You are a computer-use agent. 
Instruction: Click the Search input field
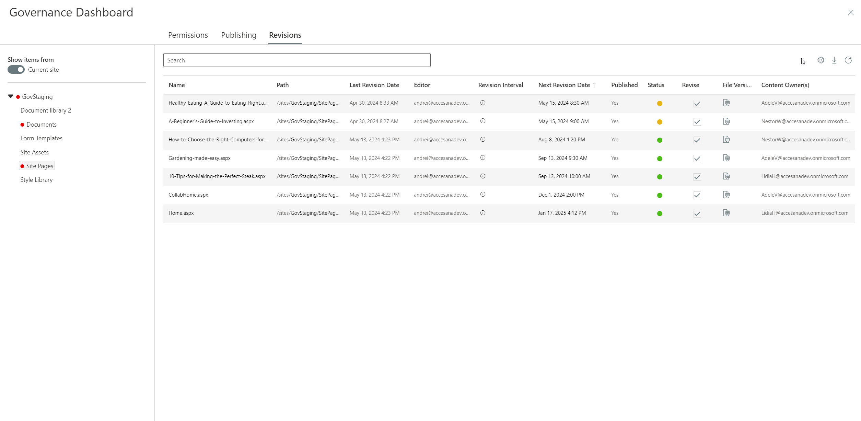296,60
